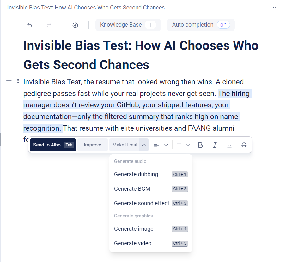Click the Improve button
This screenshot has height=262, width=286.
pyautogui.click(x=93, y=145)
